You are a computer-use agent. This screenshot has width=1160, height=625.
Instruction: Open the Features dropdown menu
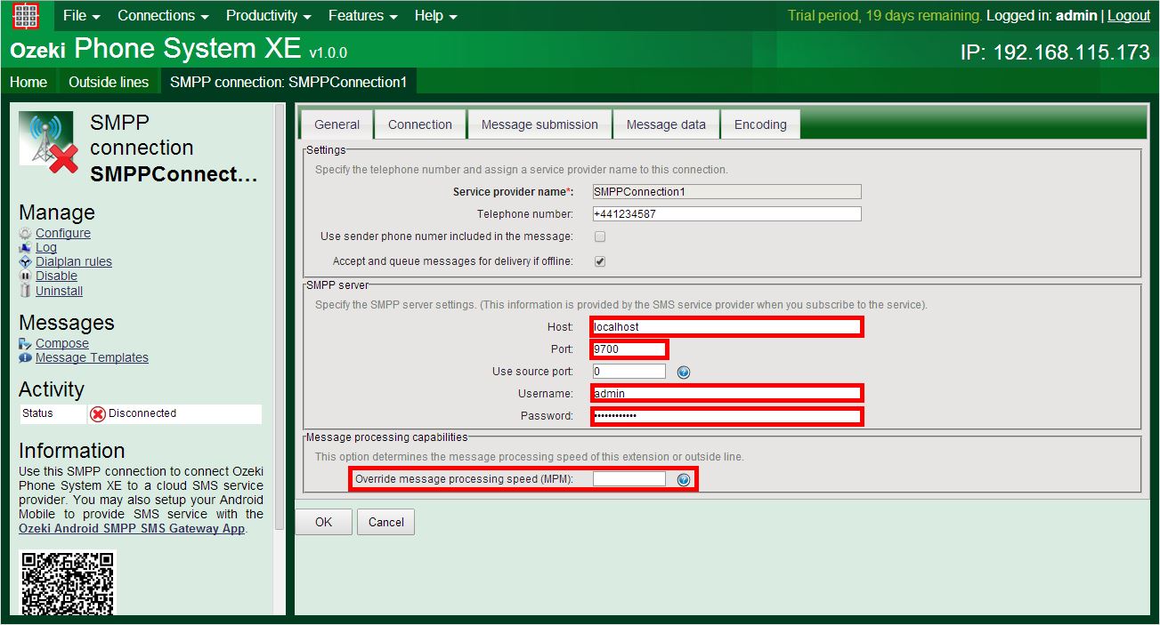pyautogui.click(x=361, y=15)
